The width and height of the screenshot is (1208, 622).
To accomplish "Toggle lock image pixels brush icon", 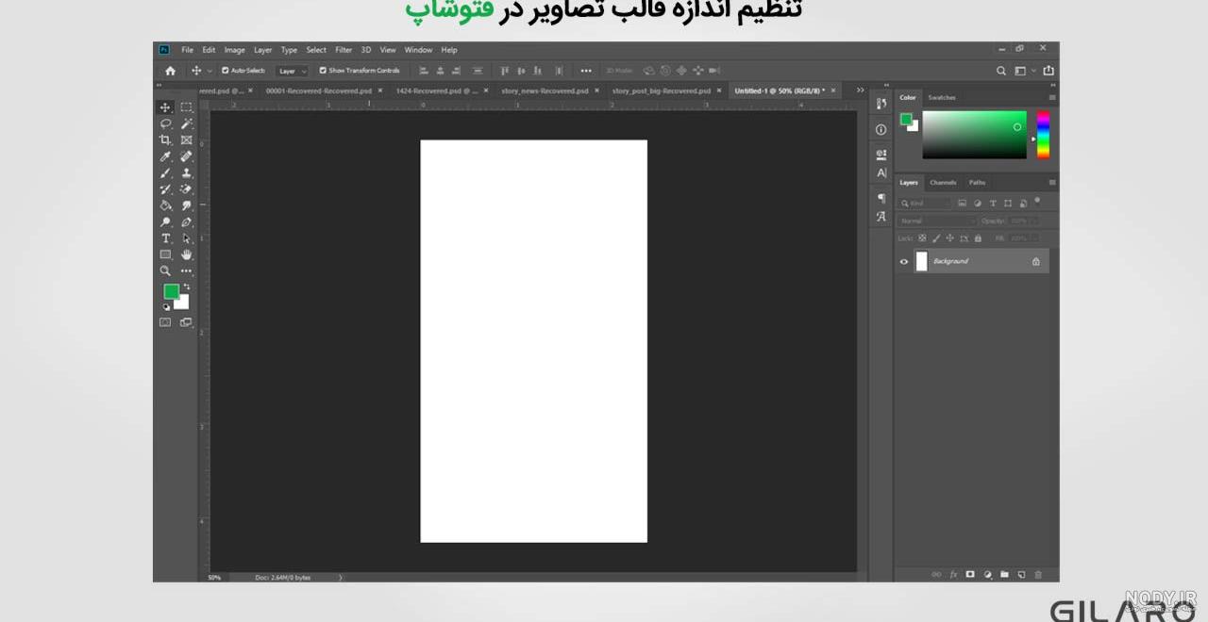I will pos(936,238).
